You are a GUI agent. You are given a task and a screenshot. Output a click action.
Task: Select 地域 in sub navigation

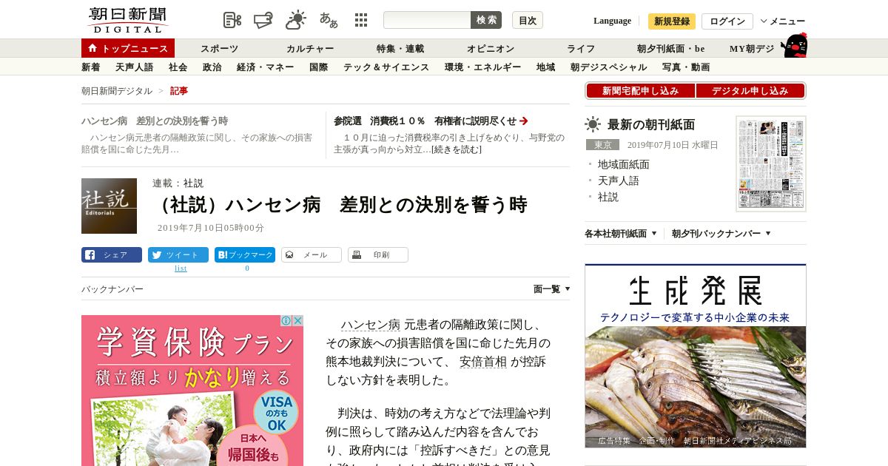pyautogui.click(x=546, y=67)
